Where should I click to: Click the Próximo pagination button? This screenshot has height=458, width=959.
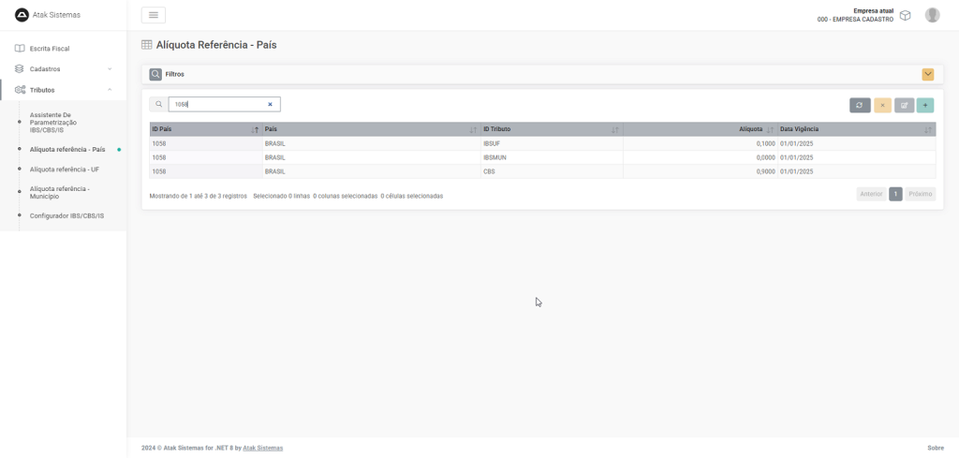(920, 194)
